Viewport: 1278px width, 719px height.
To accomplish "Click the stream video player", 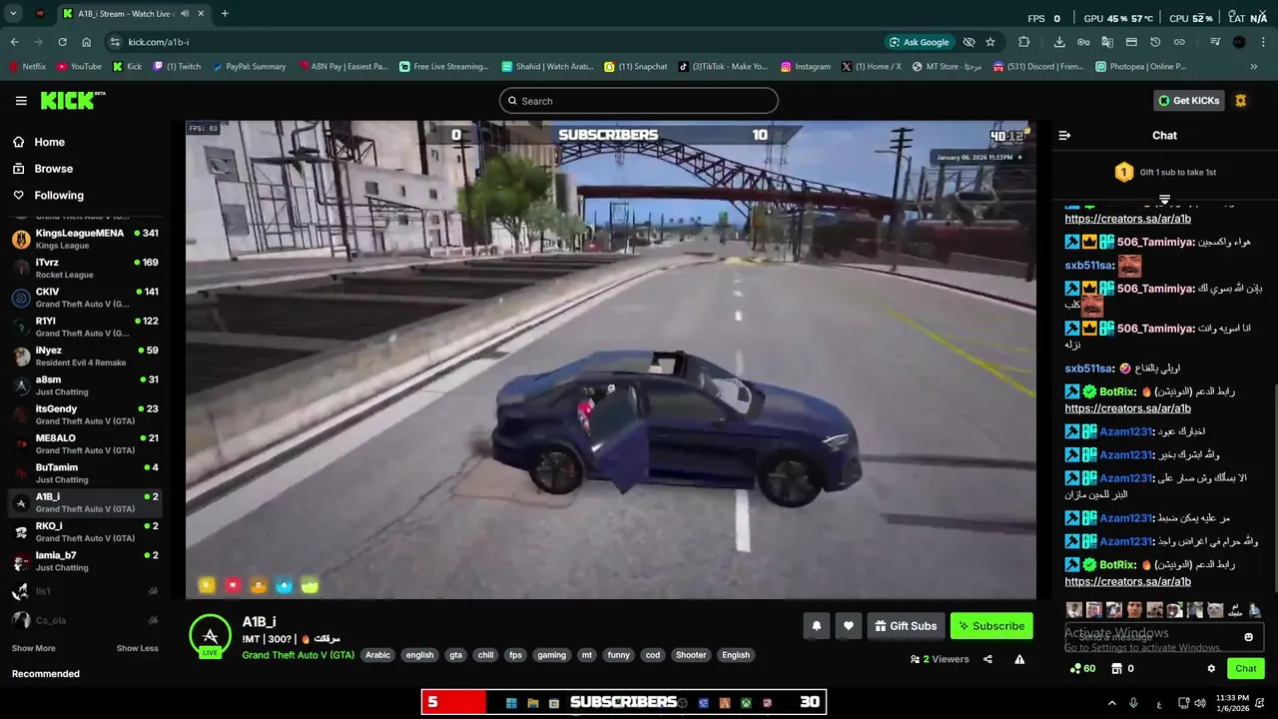I will (x=610, y=359).
